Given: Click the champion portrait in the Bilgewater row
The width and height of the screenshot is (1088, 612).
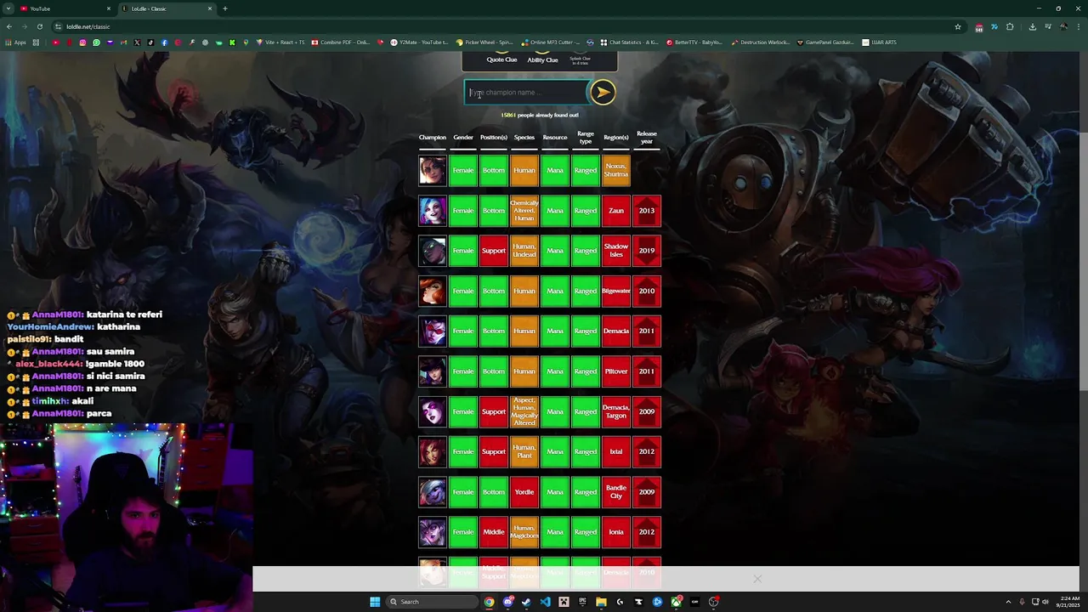Looking at the screenshot, I should pos(432,291).
